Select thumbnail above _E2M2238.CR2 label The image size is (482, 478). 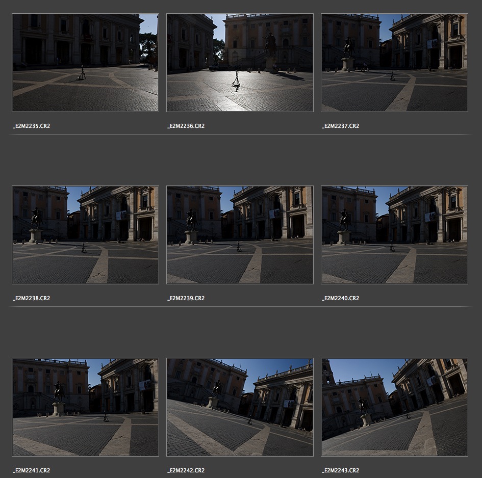[x=85, y=235]
